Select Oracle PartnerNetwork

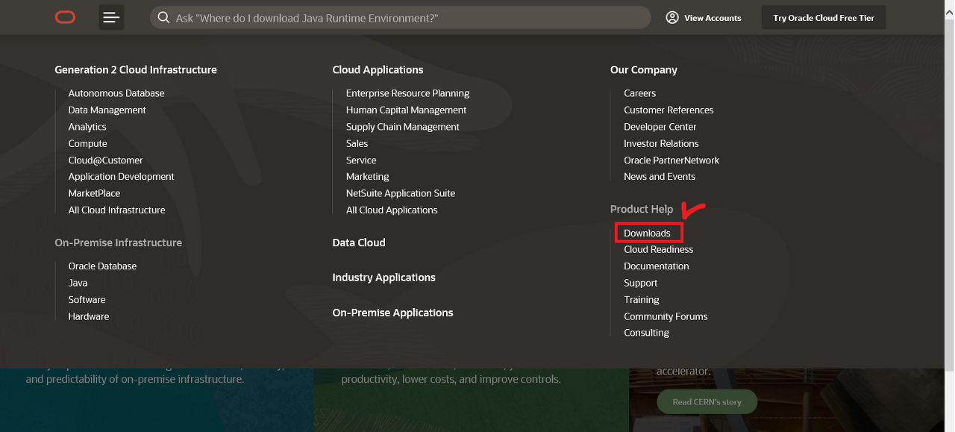(x=672, y=160)
